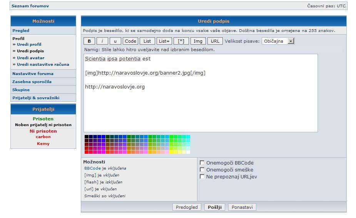Open Zasebna sporočila section
The height and width of the screenshot is (218, 356).
coord(32,82)
